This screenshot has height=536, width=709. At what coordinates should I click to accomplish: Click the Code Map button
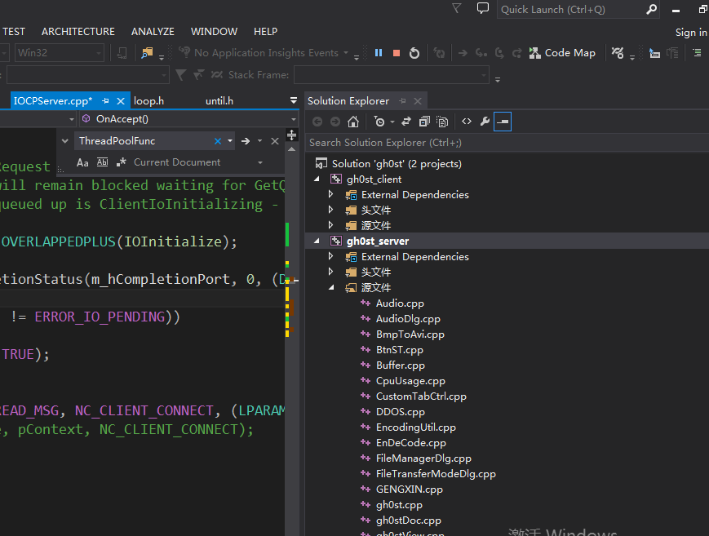point(562,53)
